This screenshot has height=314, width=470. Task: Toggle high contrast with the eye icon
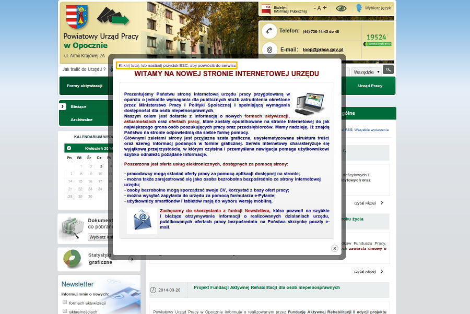[341, 8]
